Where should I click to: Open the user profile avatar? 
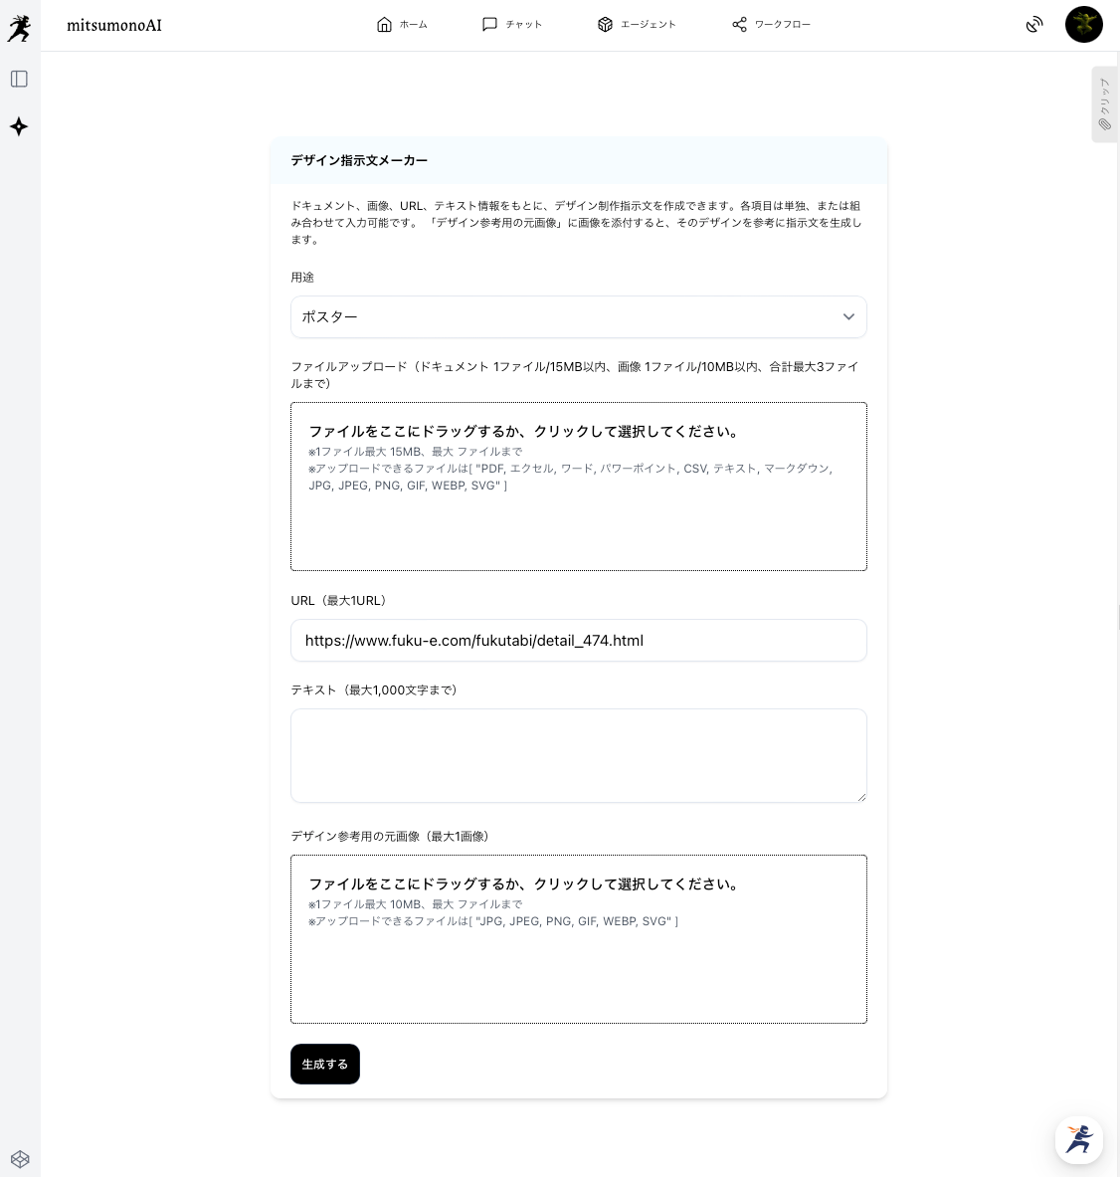(x=1083, y=25)
